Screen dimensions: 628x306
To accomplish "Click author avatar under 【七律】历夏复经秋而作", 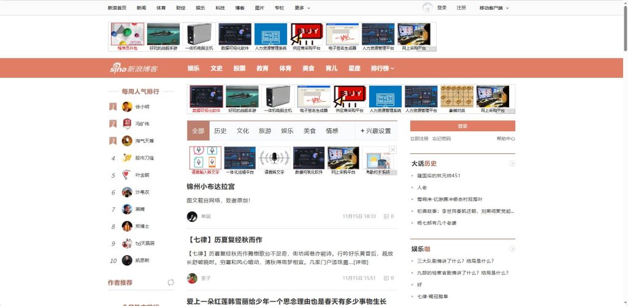I will coord(192,278).
